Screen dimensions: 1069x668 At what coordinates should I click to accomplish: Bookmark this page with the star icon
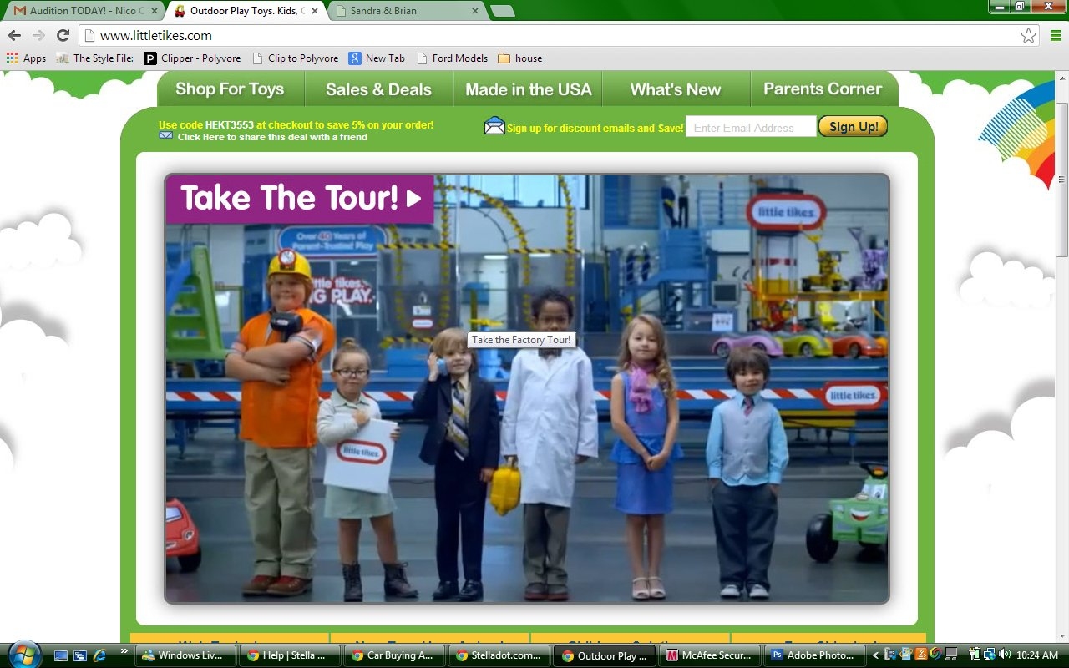[x=1028, y=35]
